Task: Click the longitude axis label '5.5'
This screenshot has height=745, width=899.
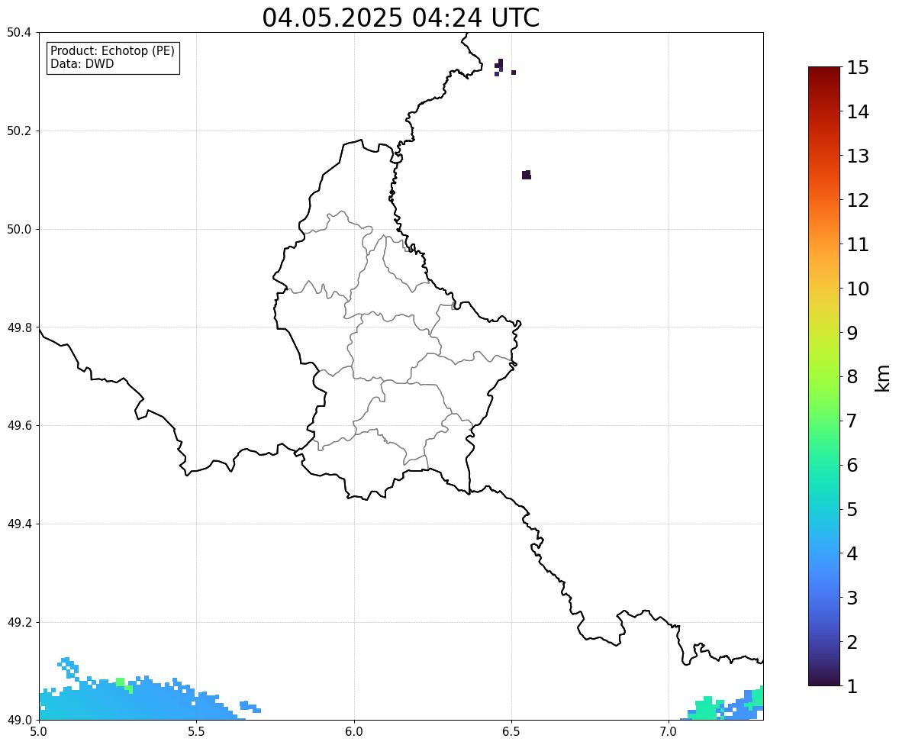Action: click(x=196, y=732)
